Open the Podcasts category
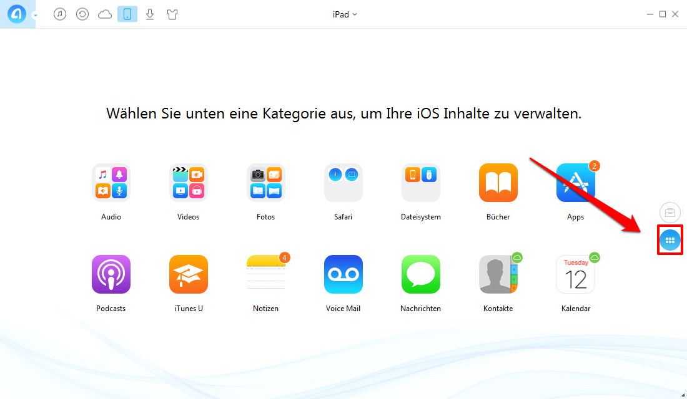687x399 pixels. tap(111, 274)
